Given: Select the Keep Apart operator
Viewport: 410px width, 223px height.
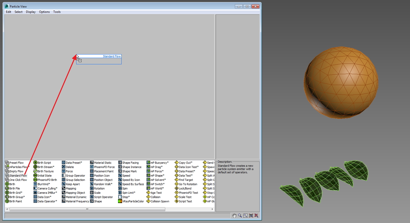Looking at the screenshot, I should 71,184.
